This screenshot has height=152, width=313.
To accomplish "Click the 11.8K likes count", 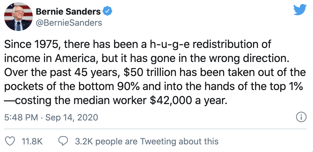I will click(x=32, y=141).
